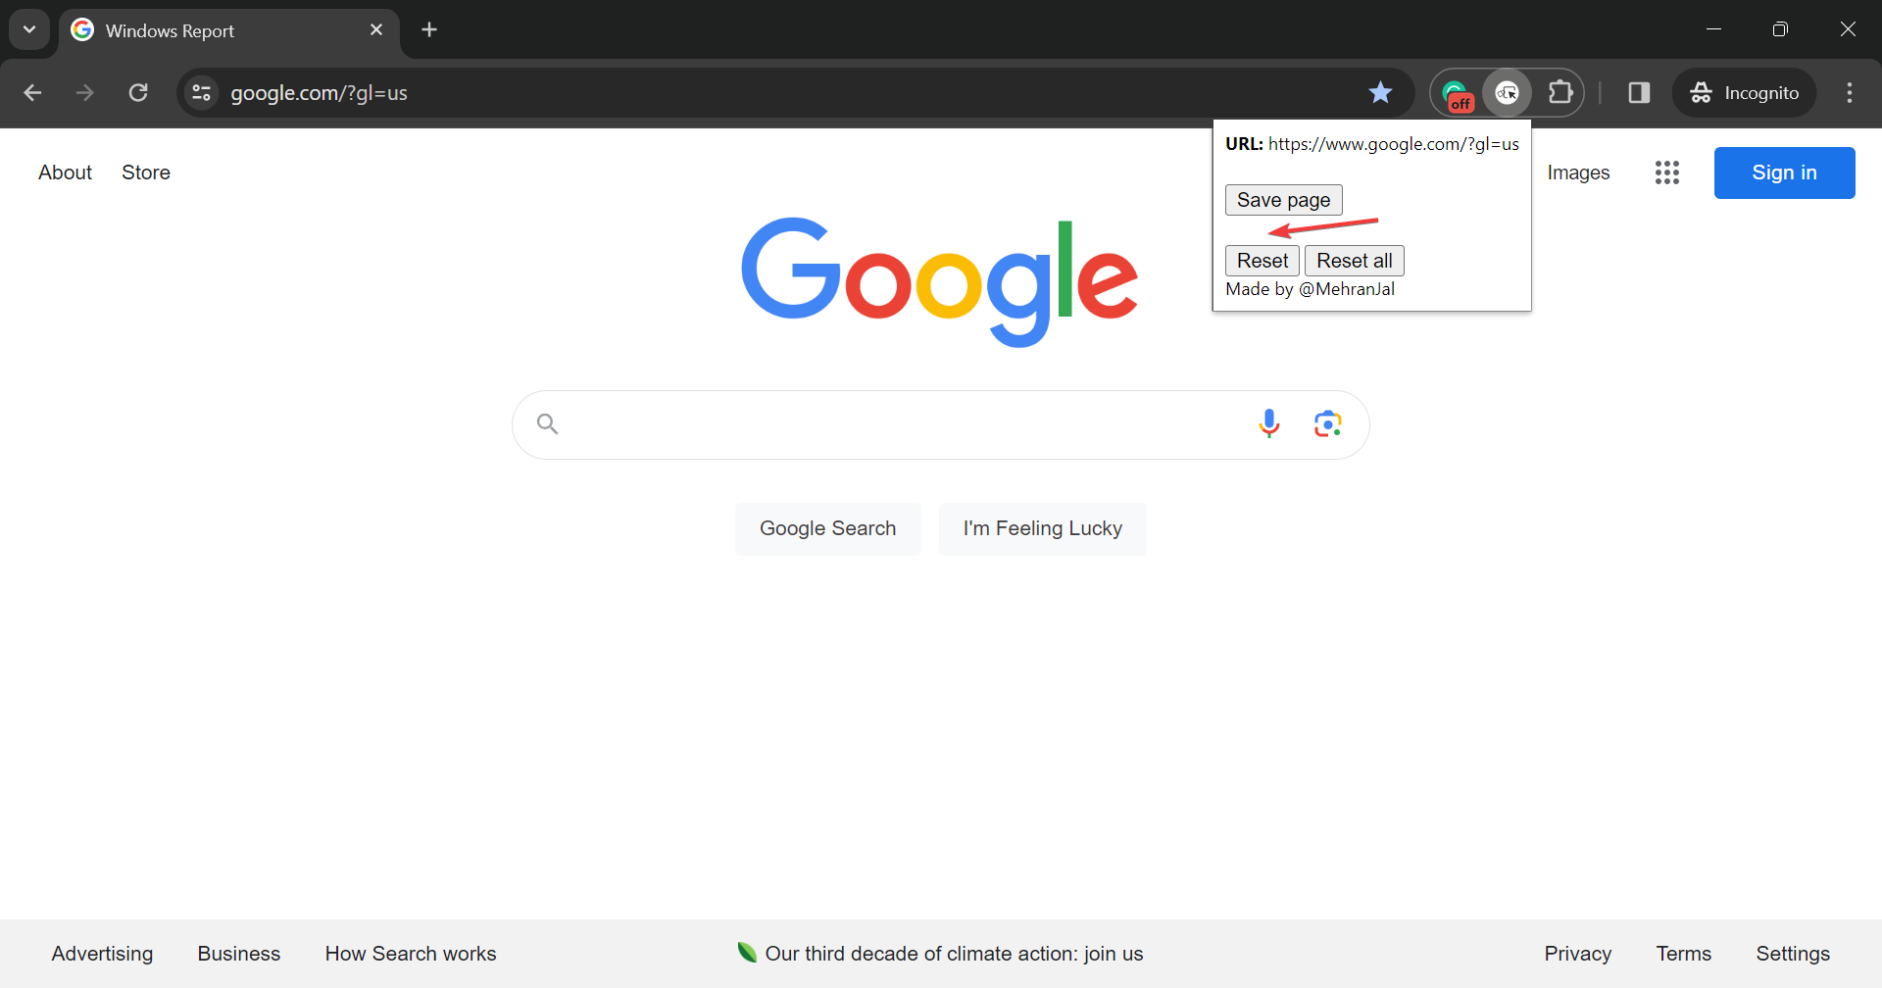Click the page editor extension icon
The image size is (1882, 988).
coord(1508,93)
